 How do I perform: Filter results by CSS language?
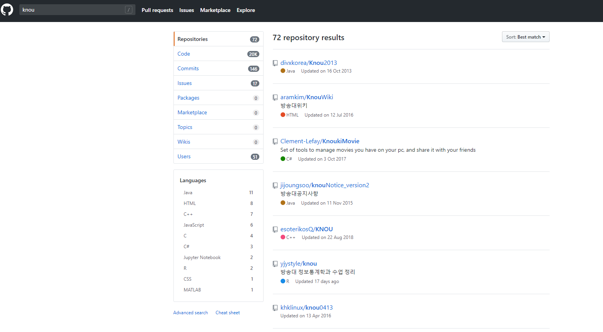218,279
